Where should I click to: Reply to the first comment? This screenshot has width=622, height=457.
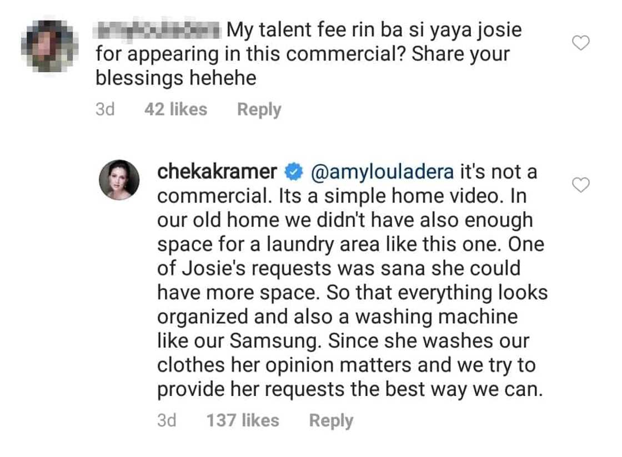(x=259, y=109)
